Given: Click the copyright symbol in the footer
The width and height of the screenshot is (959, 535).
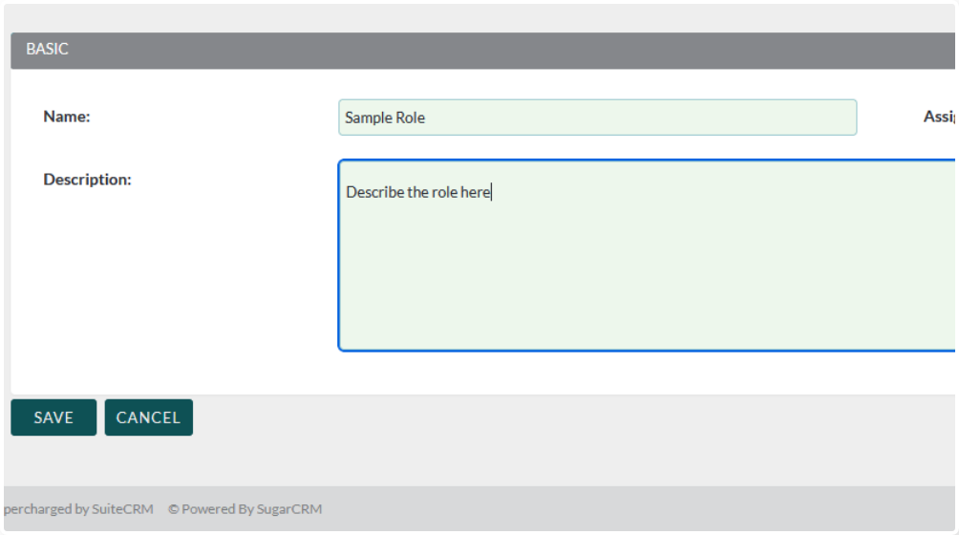Looking at the screenshot, I should pos(174,509).
